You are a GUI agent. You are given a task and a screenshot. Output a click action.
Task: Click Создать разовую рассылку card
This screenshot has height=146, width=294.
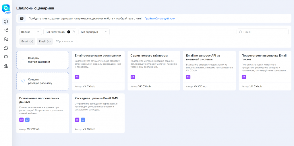(x=42, y=81)
